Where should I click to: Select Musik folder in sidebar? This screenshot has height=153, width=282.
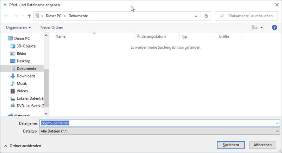(x=22, y=83)
